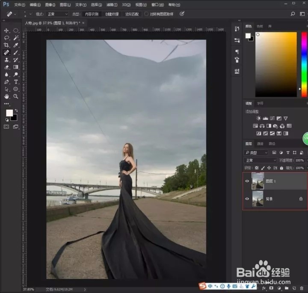Select the Horizontal Type tool

click(x=16, y=82)
